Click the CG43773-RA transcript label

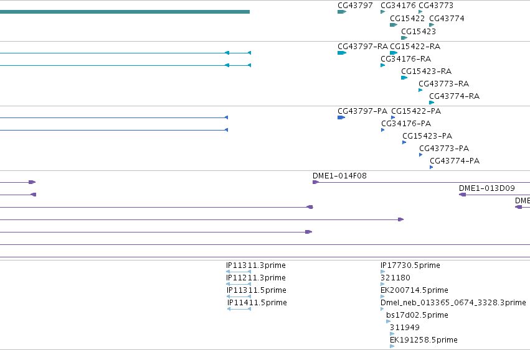click(443, 84)
